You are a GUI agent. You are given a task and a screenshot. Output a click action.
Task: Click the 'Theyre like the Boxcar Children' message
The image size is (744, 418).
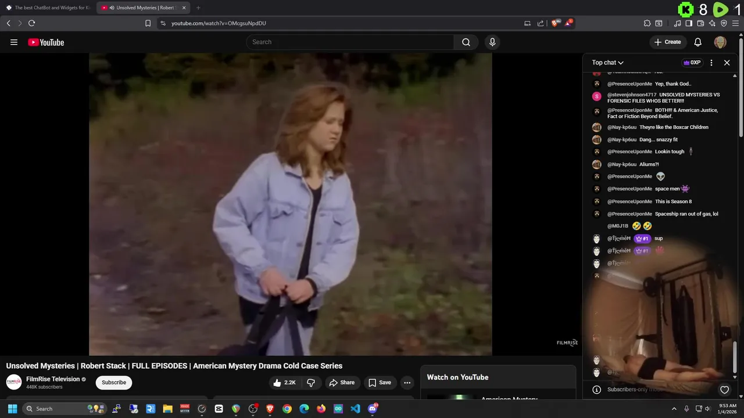674,127
